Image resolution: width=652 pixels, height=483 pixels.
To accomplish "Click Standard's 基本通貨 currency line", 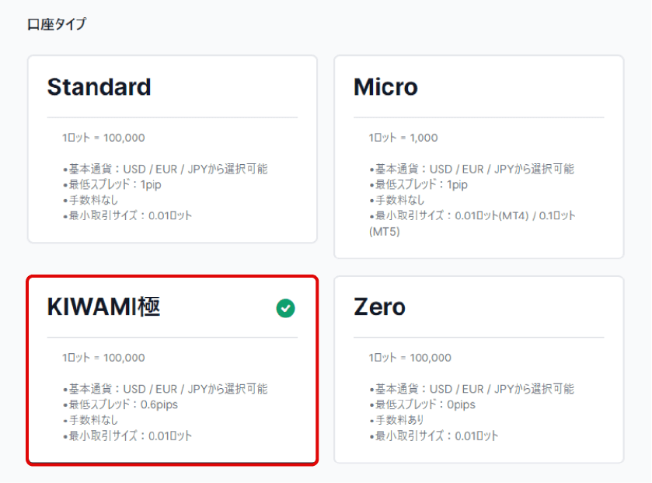I will point(165,169).
